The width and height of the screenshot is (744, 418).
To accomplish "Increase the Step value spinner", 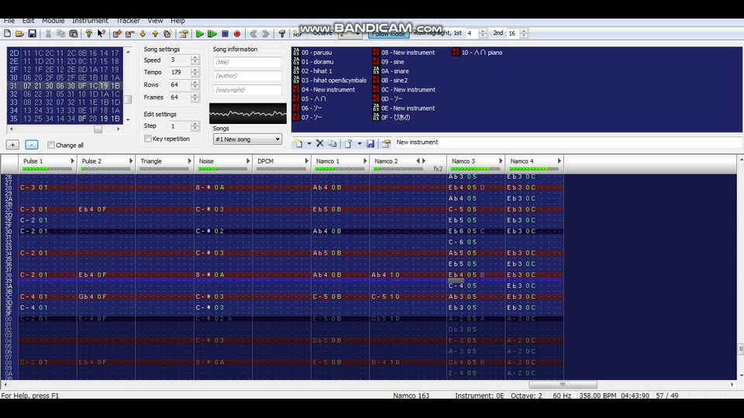I will (195, 123).
